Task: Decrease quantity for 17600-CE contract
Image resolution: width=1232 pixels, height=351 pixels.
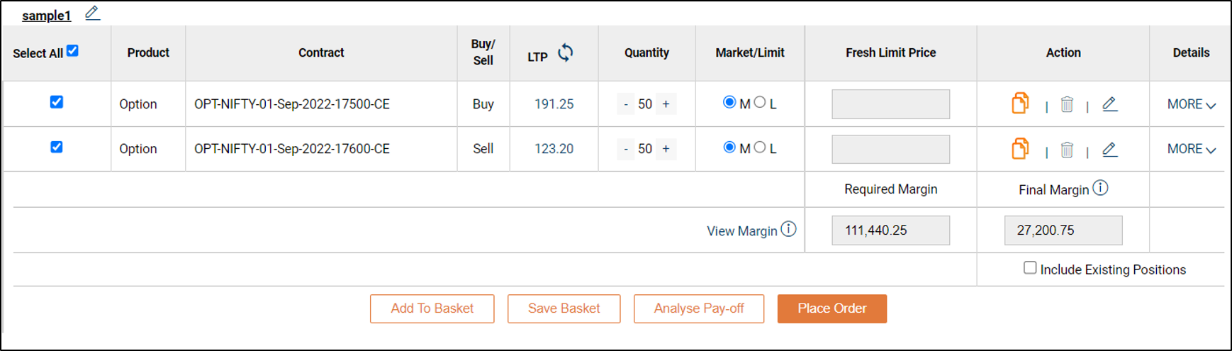Action: [626, 149]
